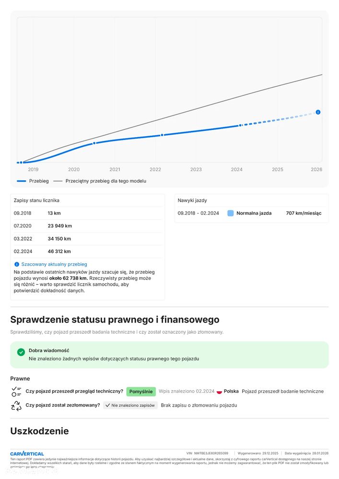Click the checkmark in Nie znaleziono zapisów badge
339x479 pixels.
click(x=108, y=405)
